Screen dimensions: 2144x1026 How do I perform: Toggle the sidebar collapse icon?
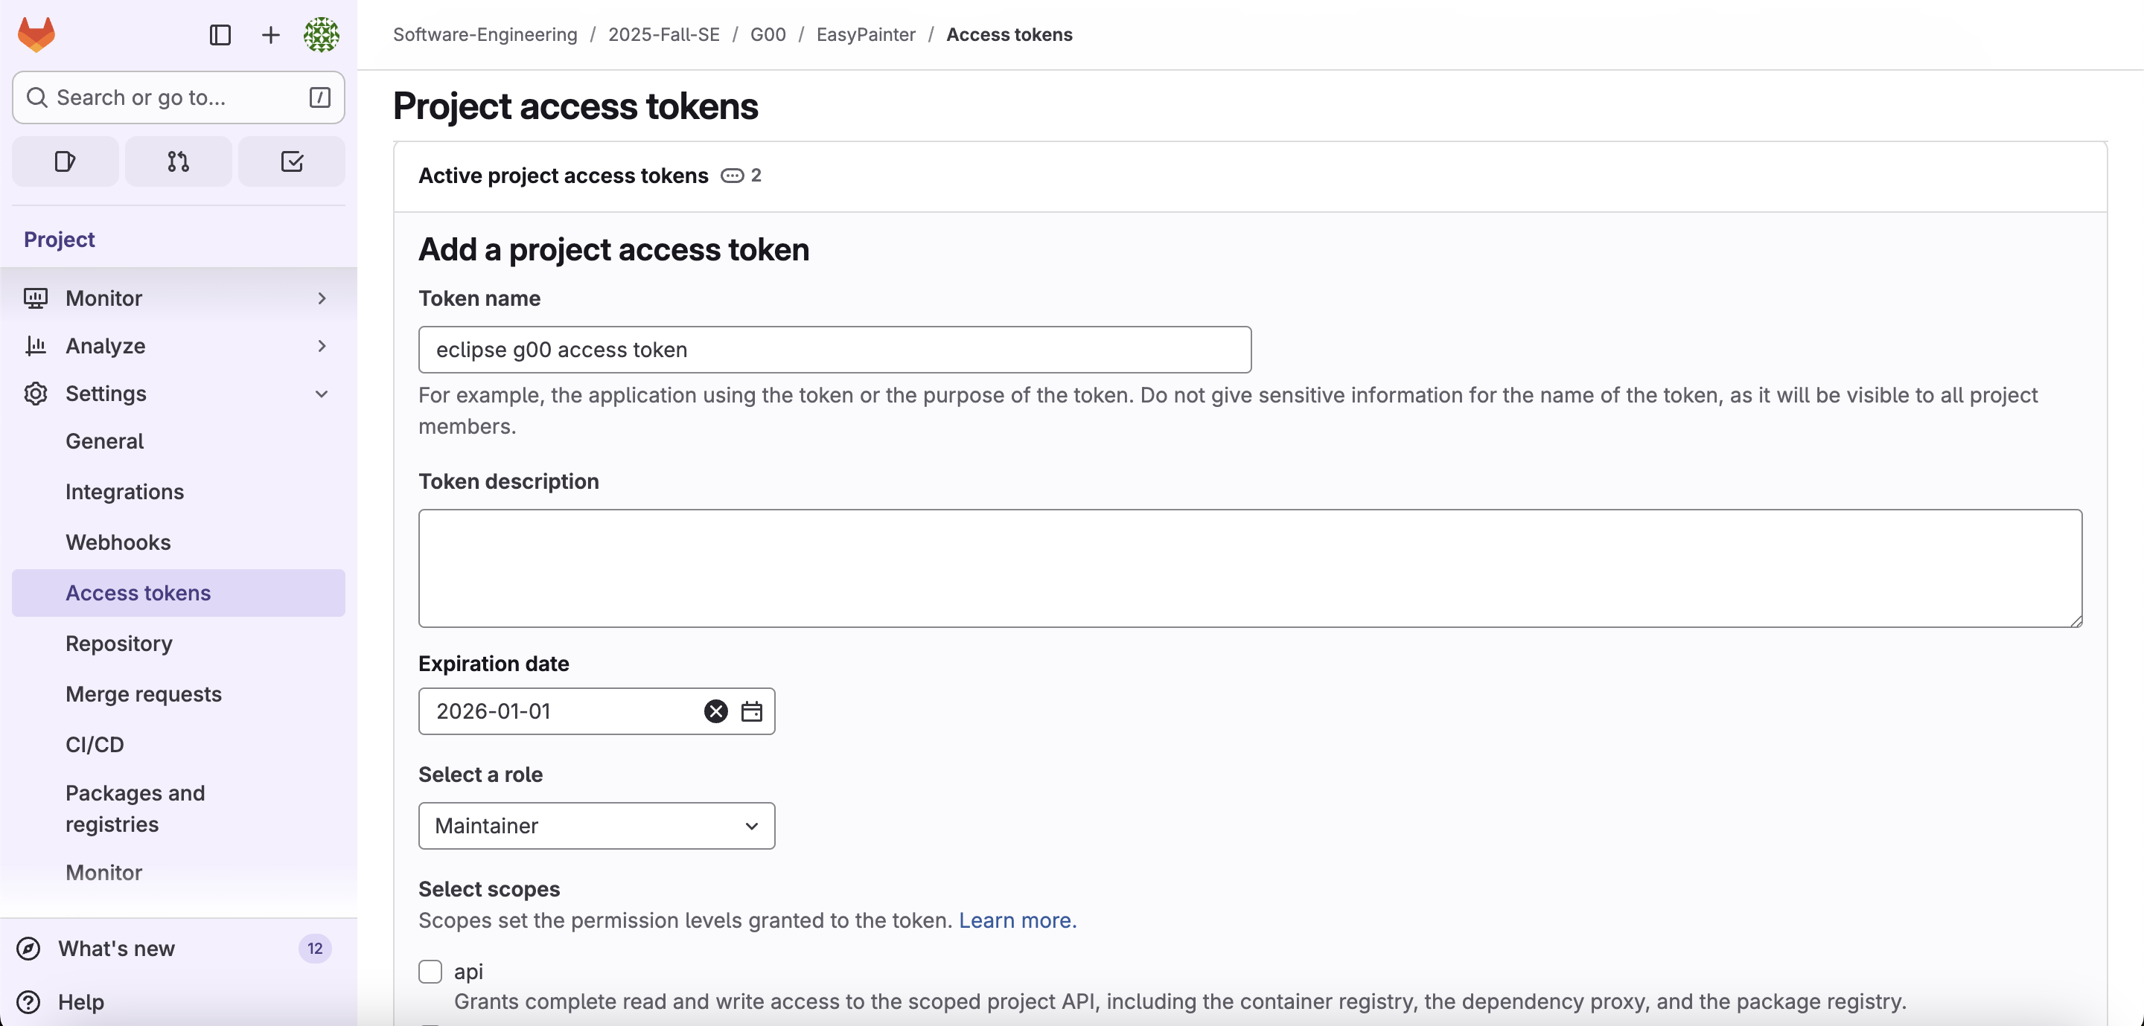click(x=220, y=35)
